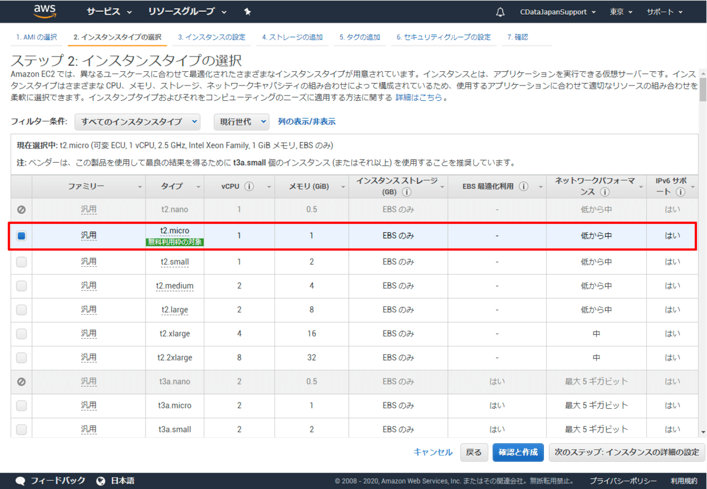Click the t2.2xlarge type cell
The image size is (707, 489).
[x=175, y=358]
